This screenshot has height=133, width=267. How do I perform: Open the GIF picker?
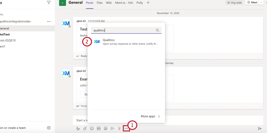[x=99, y=128]
